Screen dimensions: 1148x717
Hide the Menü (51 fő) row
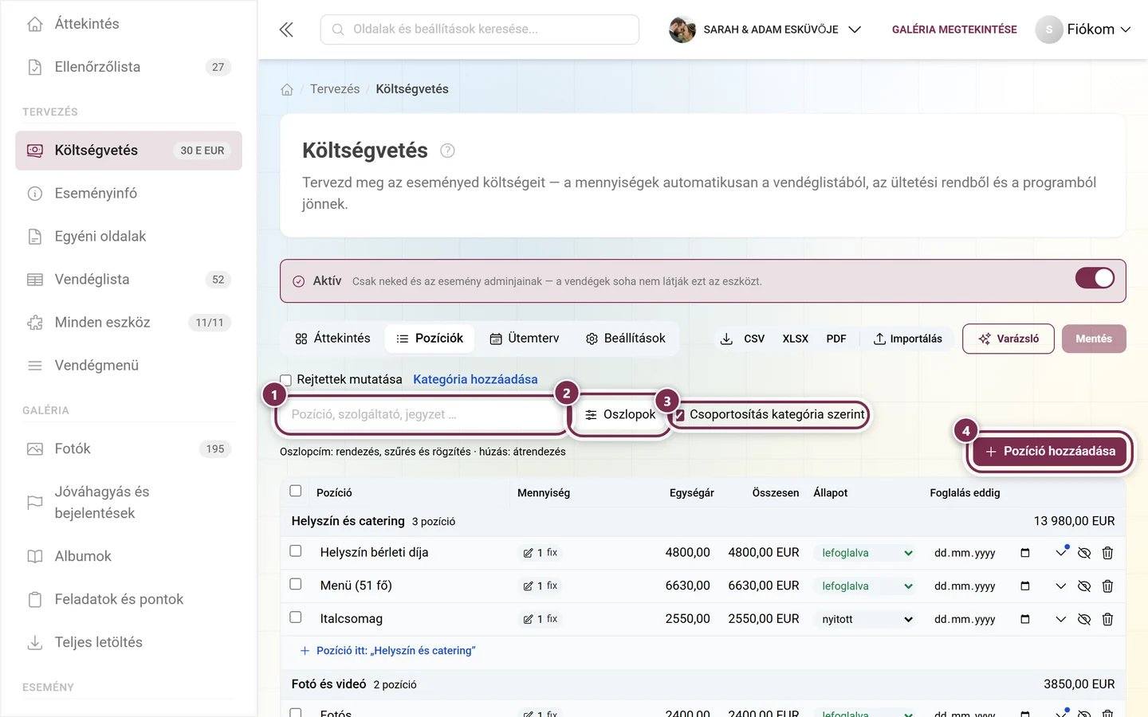pos(1084,586)
